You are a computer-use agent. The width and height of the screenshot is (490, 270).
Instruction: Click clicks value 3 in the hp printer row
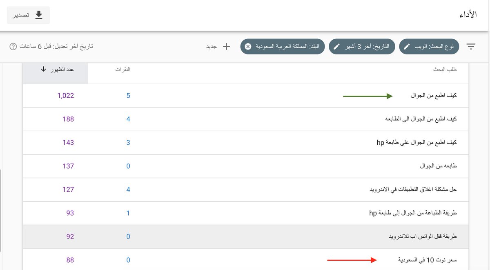pos(128,142)
